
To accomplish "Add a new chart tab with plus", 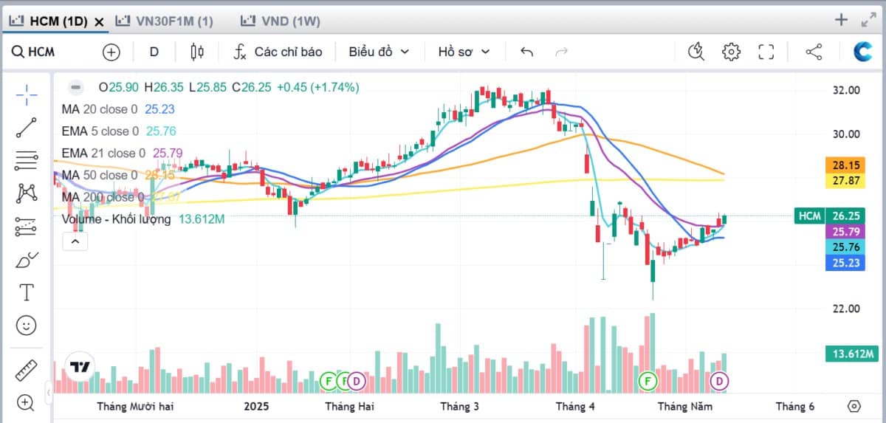I will coord(841,20).
